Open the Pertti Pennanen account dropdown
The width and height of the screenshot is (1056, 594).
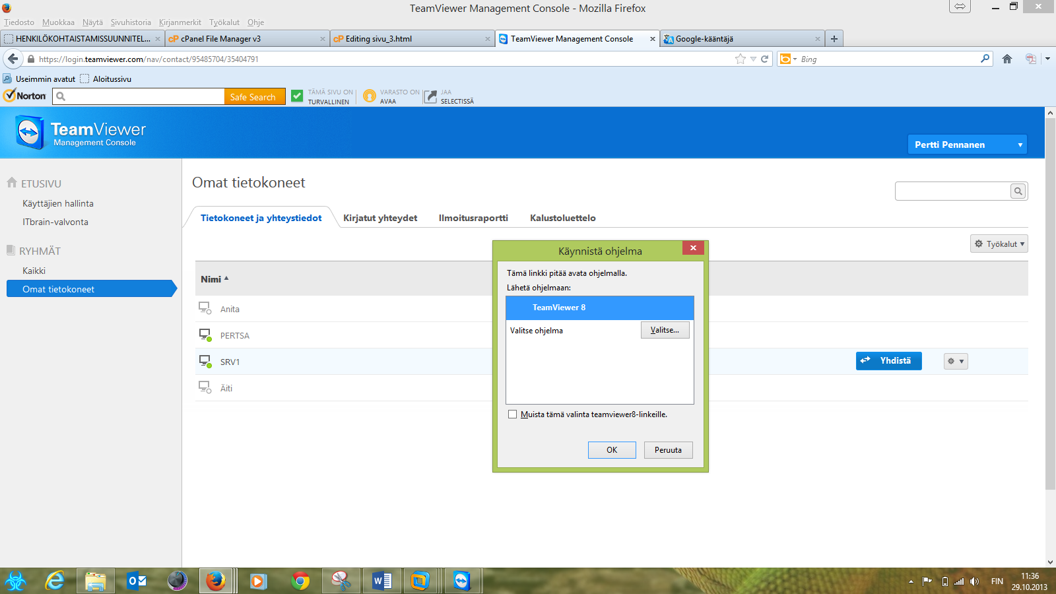968,145
